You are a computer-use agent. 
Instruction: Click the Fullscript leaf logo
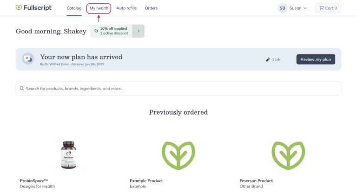pyautogui.click(x=19, y=8)
